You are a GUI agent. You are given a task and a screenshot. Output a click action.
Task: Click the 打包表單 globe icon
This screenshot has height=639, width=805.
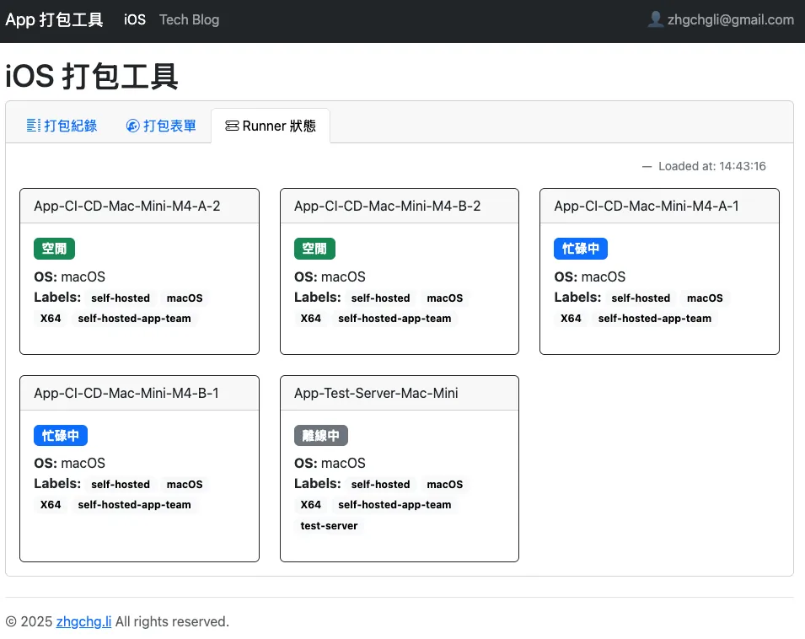point(132,126)
